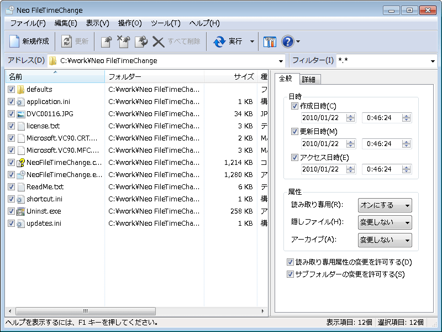Sort by the 名前 column header

[55, 76]
